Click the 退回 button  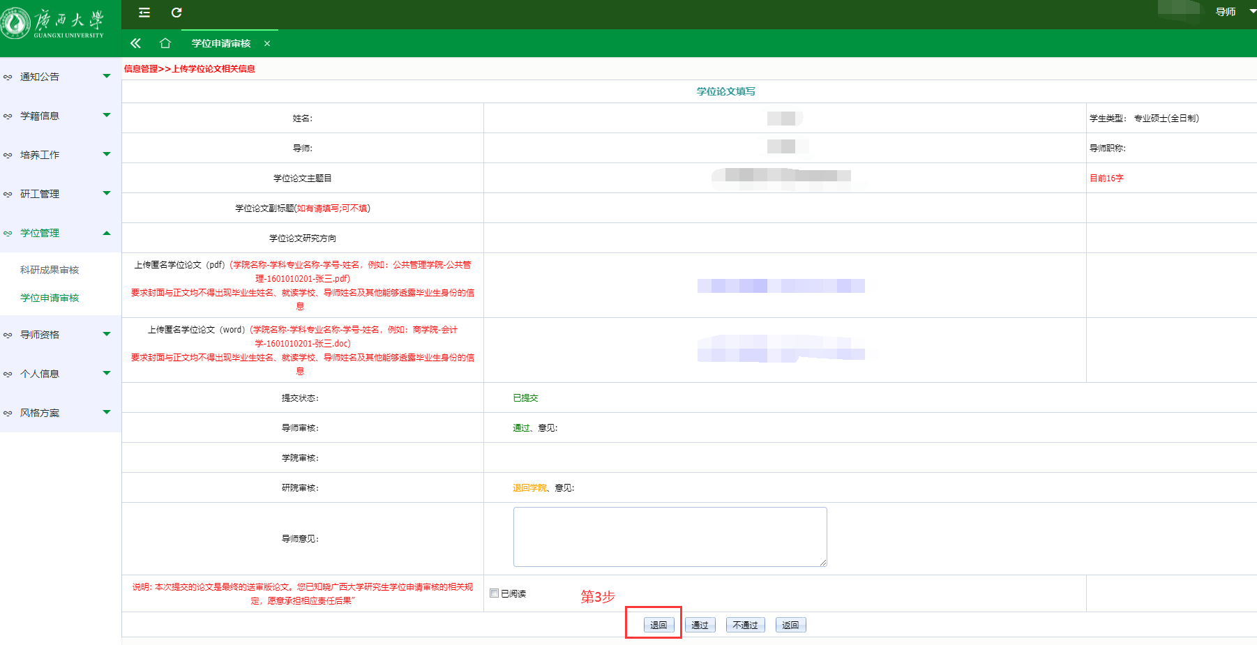point(658,625)
